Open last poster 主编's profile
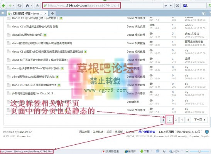211x154 pixels. point(187,59)
